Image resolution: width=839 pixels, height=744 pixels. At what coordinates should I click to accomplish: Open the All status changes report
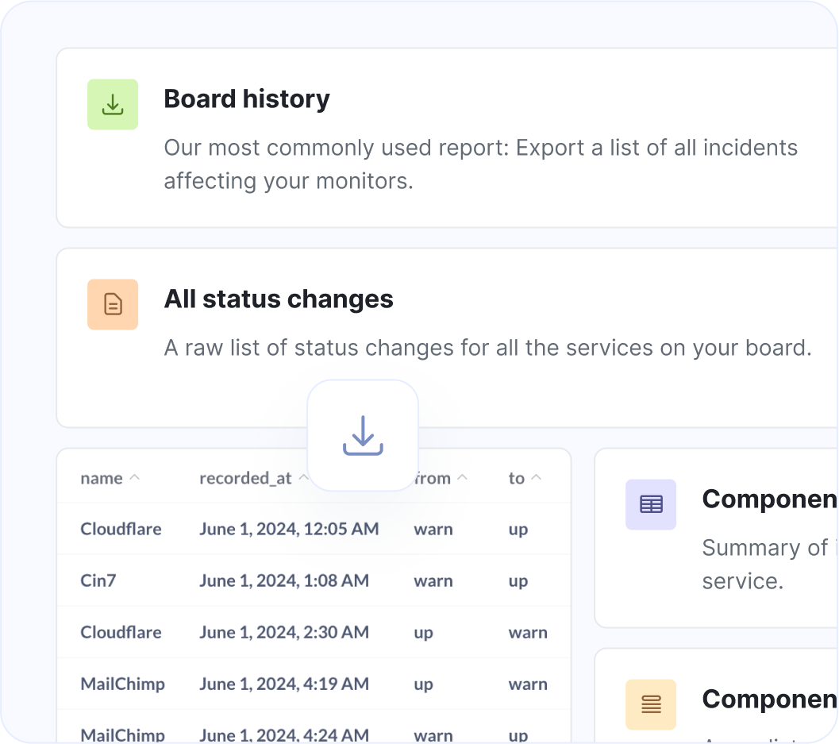click(x=278, y=299)
